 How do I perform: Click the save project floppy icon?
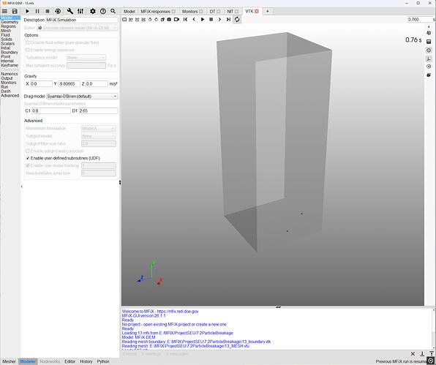[15, 12]
